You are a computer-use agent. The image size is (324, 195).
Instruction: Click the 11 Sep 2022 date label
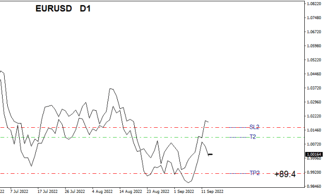[x=213, y=191]
